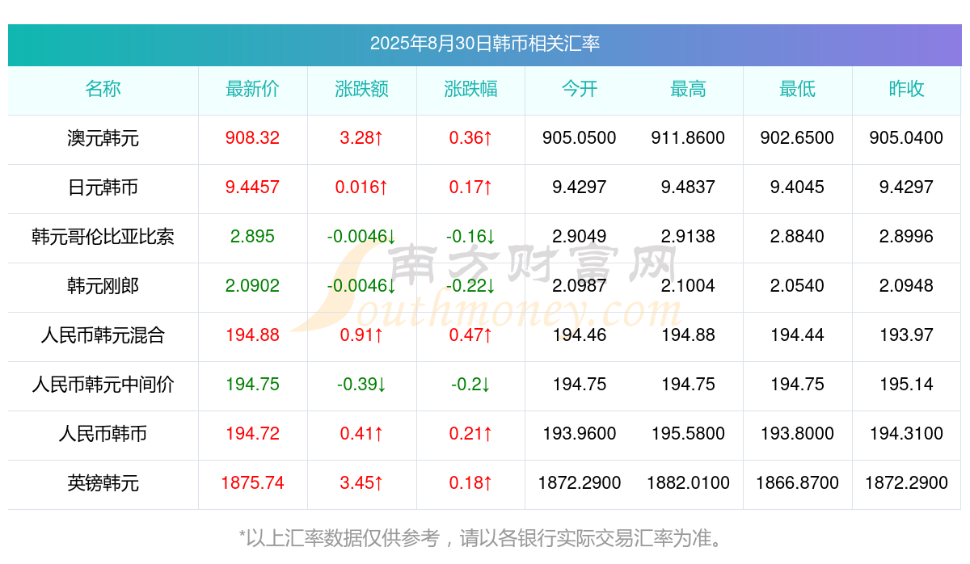This screenshot has height=564, width=970.
Task: Click change percent -0.16↓
Action: point(471,237)
